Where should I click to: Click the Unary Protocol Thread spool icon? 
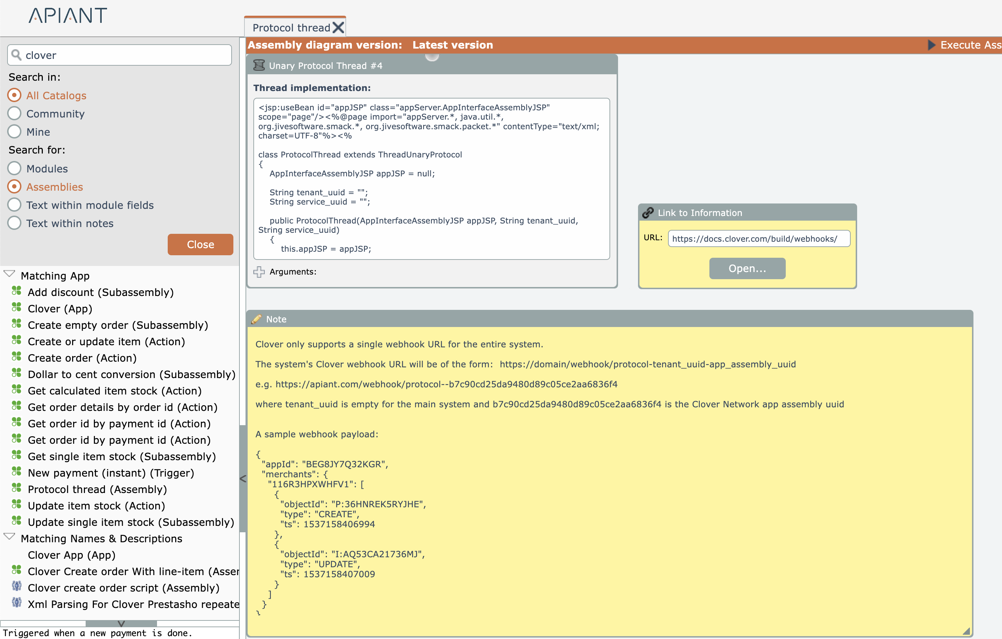coord(259,65)
